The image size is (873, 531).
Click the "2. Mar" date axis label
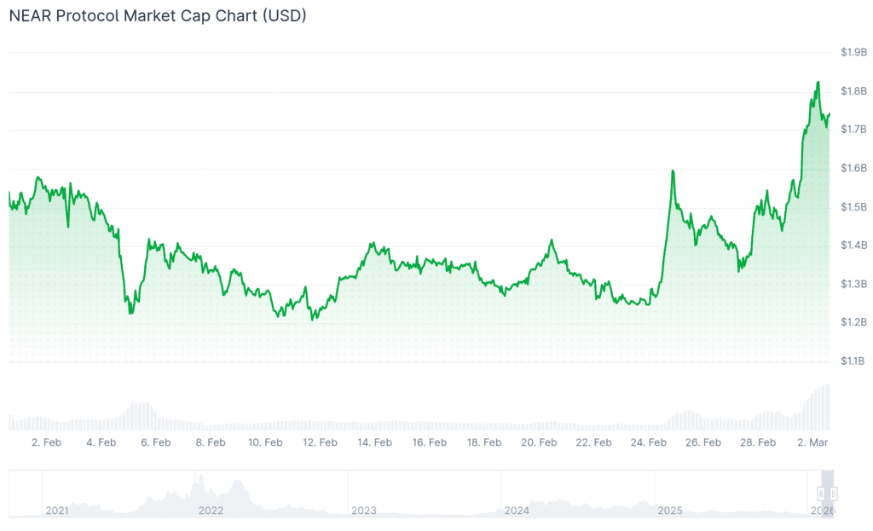pyautogui.click(x=812, y=442)
